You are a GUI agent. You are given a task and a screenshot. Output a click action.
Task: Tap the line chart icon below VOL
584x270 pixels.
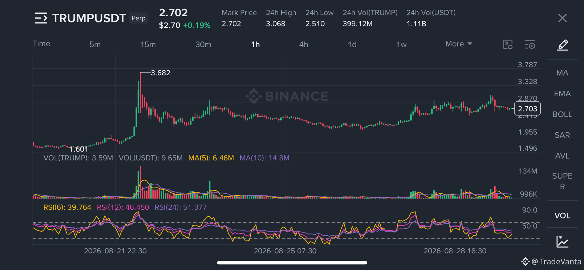coord(562,242)
